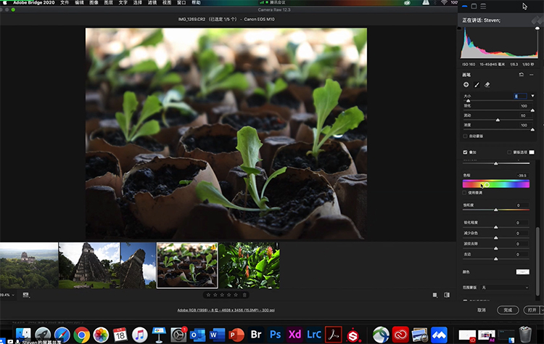
Task: Open the 范围蒙版 dropdown
Action: tap(506, 287)
